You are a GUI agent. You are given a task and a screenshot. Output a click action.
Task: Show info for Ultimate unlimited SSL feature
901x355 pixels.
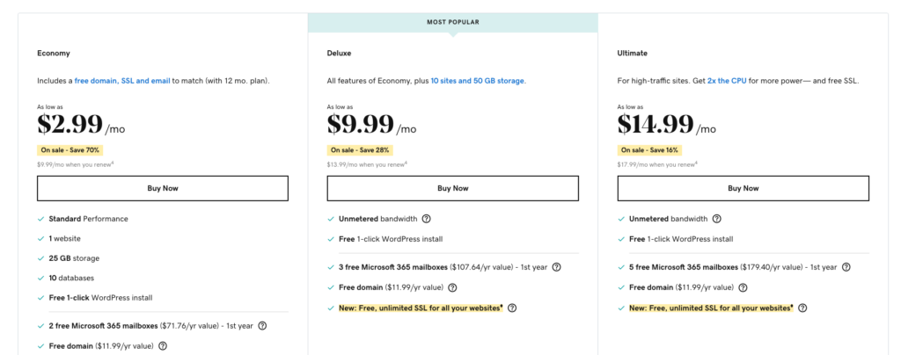pyautogui.click(x=802, y=308)
